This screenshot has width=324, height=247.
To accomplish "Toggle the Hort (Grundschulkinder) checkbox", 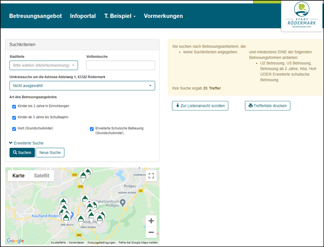I will click(x=14, y=129).
